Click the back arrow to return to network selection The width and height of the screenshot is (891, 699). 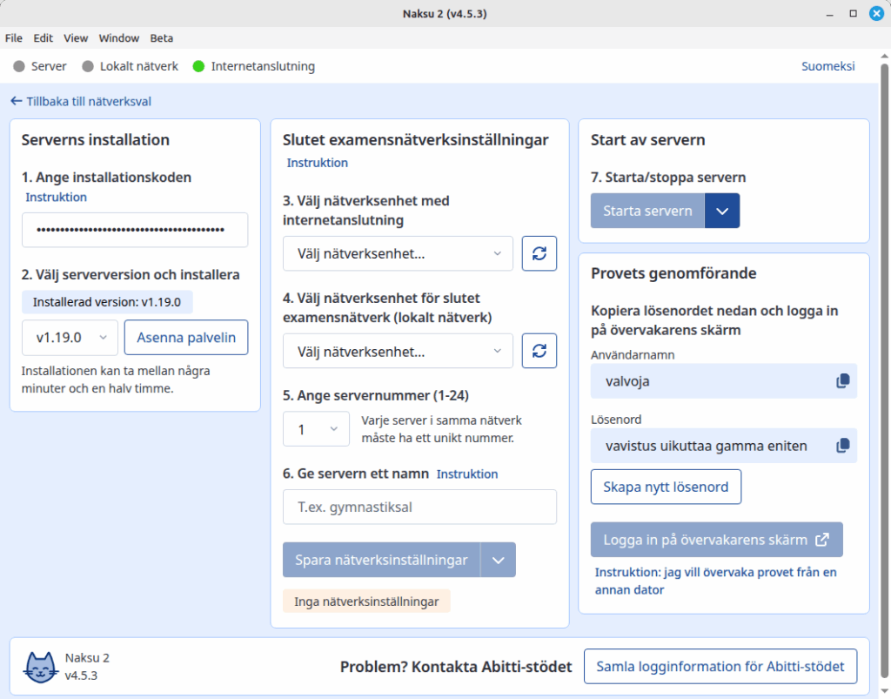click(15, 101)
